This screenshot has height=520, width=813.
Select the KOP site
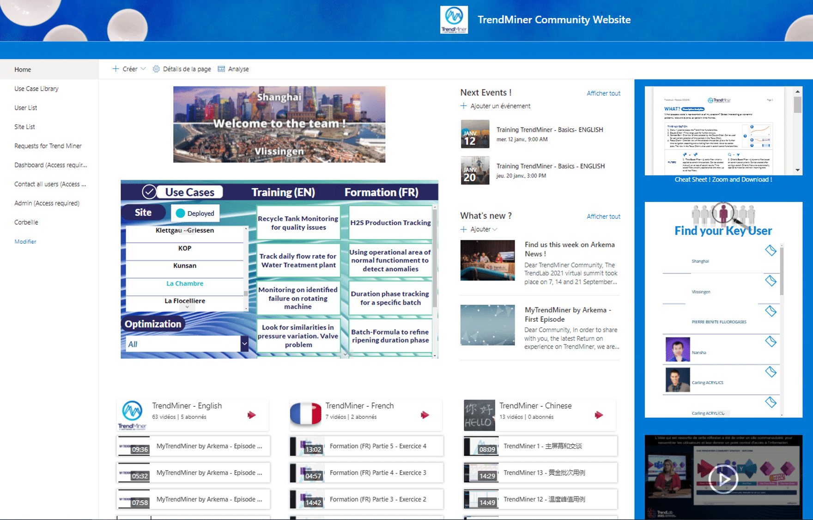click(185, 248)
